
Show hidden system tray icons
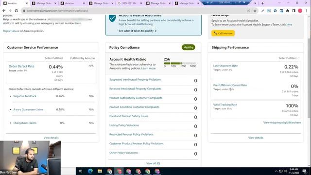pos(276,171)
